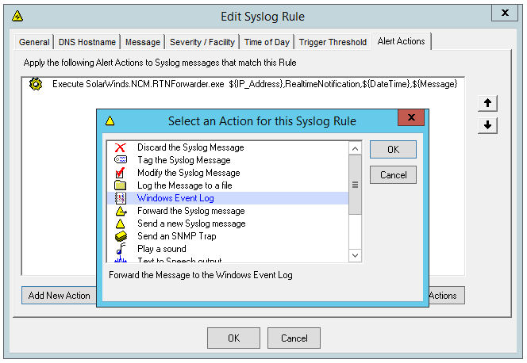Click the Windows Event Log notebook icon
Screen dimensions: 527x363
(x=121, y=198)
